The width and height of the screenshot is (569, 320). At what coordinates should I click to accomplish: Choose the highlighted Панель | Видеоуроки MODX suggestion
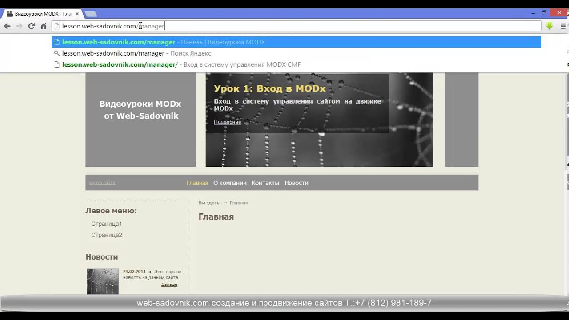[297, 42]
